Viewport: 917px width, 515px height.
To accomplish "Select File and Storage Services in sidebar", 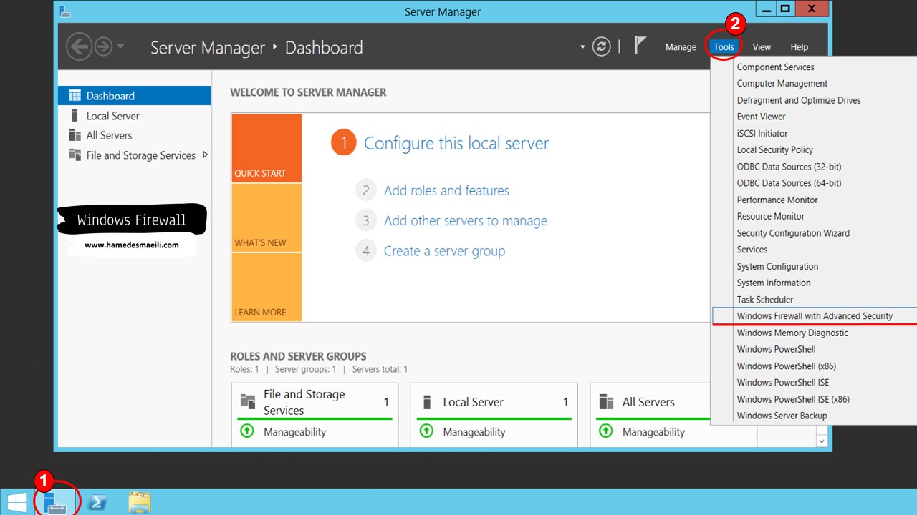I will click(x=135, y=155).
